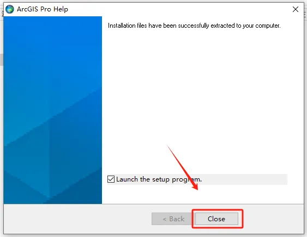
Task: Click the word "Help" in window title
Action: tap(61, 9)
